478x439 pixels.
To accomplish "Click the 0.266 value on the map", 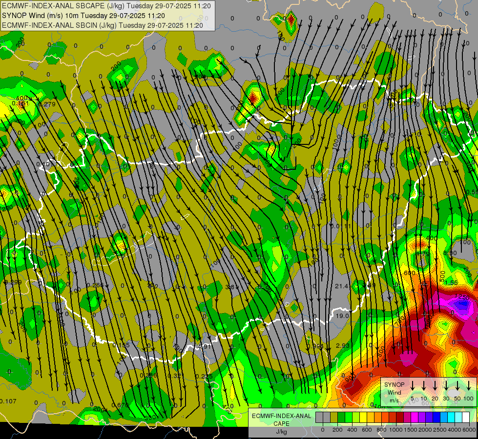I will coord(95,285).
